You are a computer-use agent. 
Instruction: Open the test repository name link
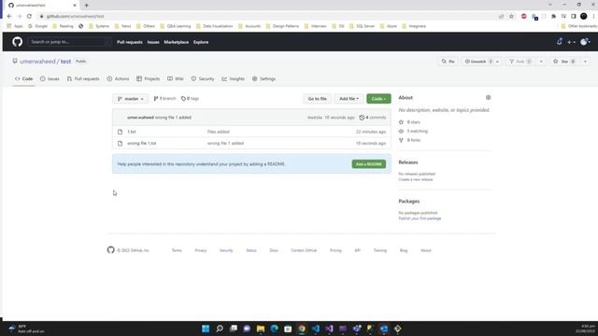tap(65, 62)
